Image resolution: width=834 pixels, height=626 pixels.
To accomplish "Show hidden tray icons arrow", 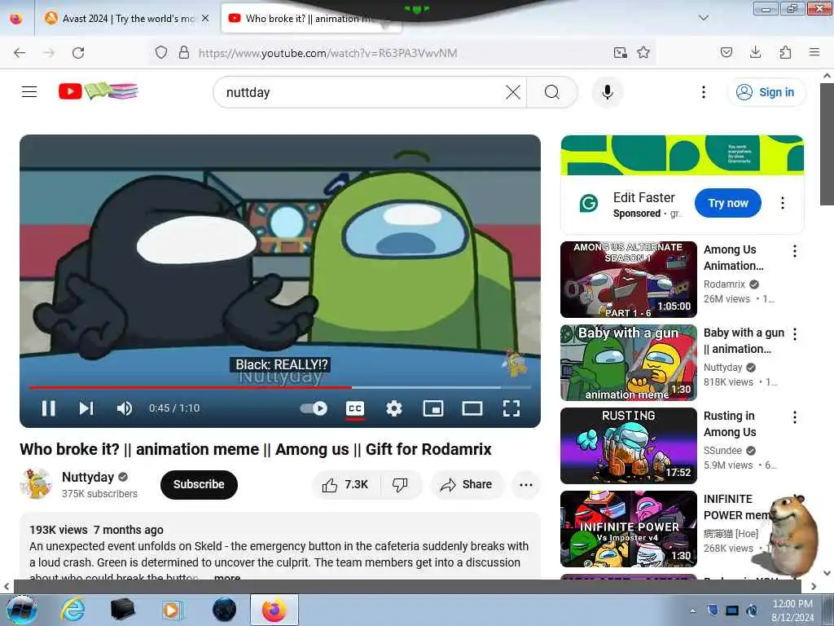I will [x=692, y=611].
